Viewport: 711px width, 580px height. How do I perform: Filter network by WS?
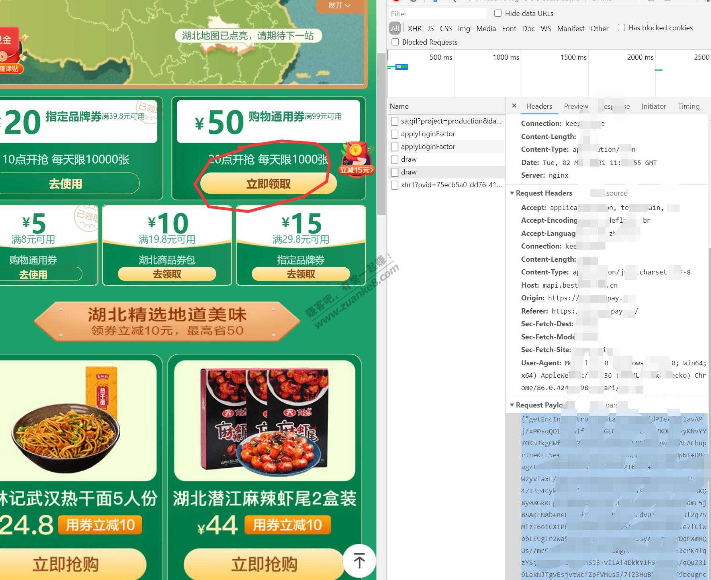coord(546,28)
